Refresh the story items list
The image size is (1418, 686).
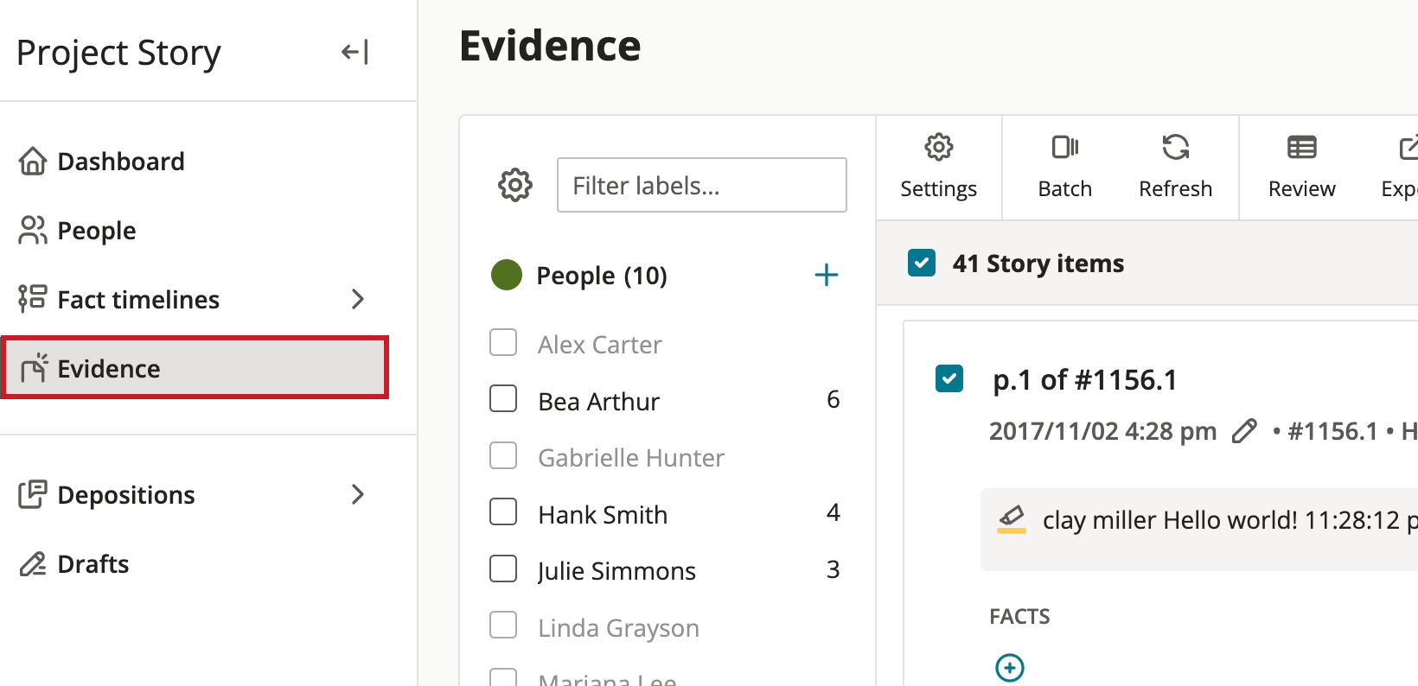pyautogui.click(x=1176, y=168)
